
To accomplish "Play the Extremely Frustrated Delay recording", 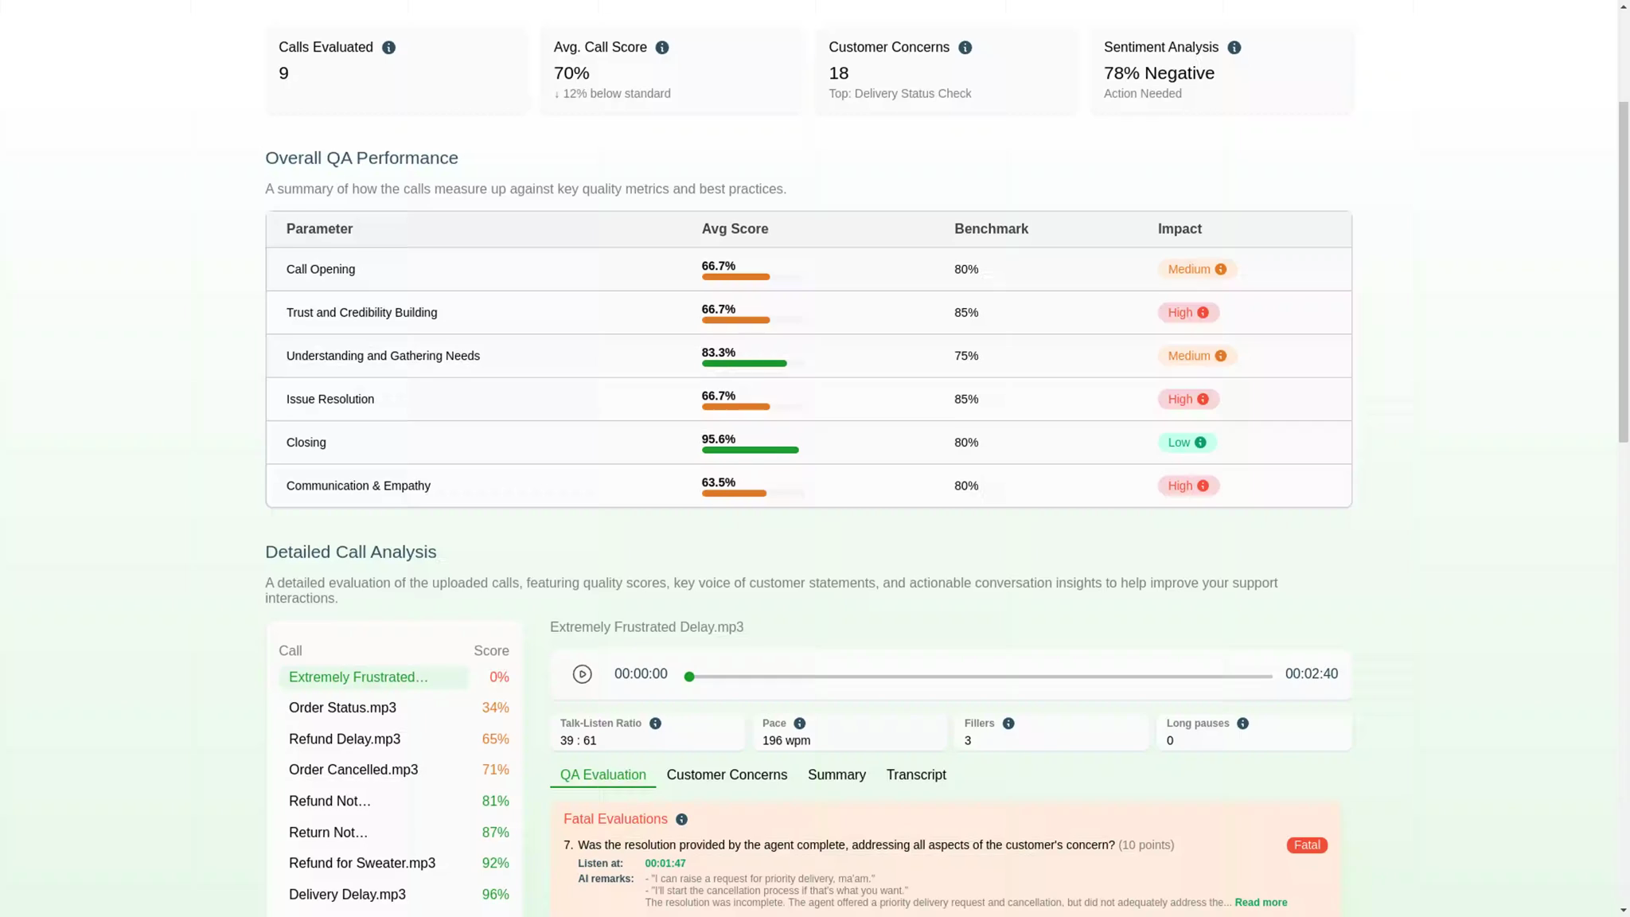I will (x=582, y=674).
